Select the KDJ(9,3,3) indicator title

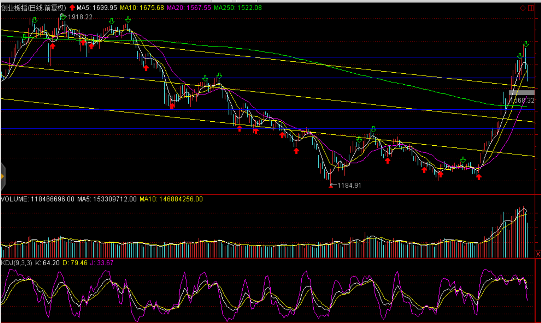tap(16, 263)
